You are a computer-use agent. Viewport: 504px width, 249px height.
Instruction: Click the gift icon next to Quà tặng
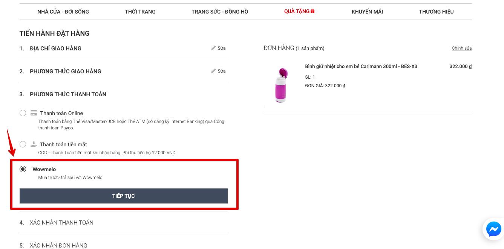(x=313, y=11)
